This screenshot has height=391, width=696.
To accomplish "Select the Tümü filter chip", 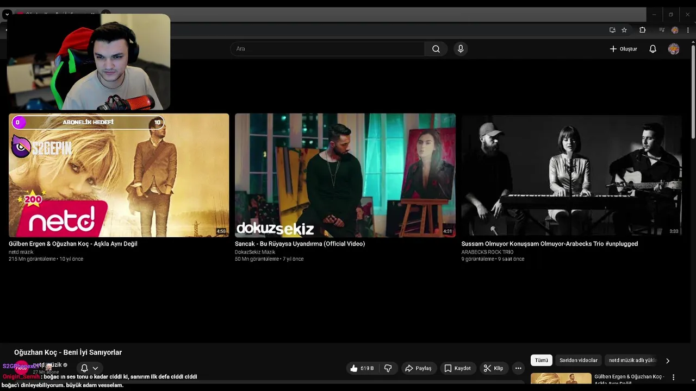I will click(542, 360).
